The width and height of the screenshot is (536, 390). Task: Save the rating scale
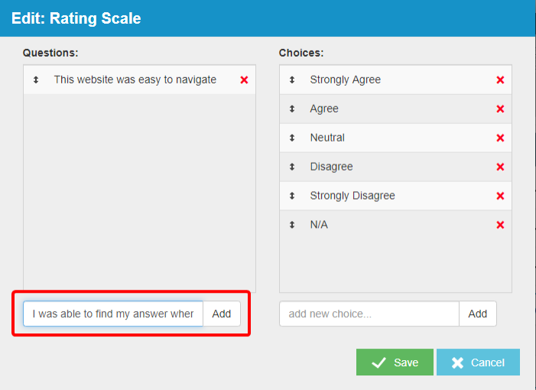[395, 362]
